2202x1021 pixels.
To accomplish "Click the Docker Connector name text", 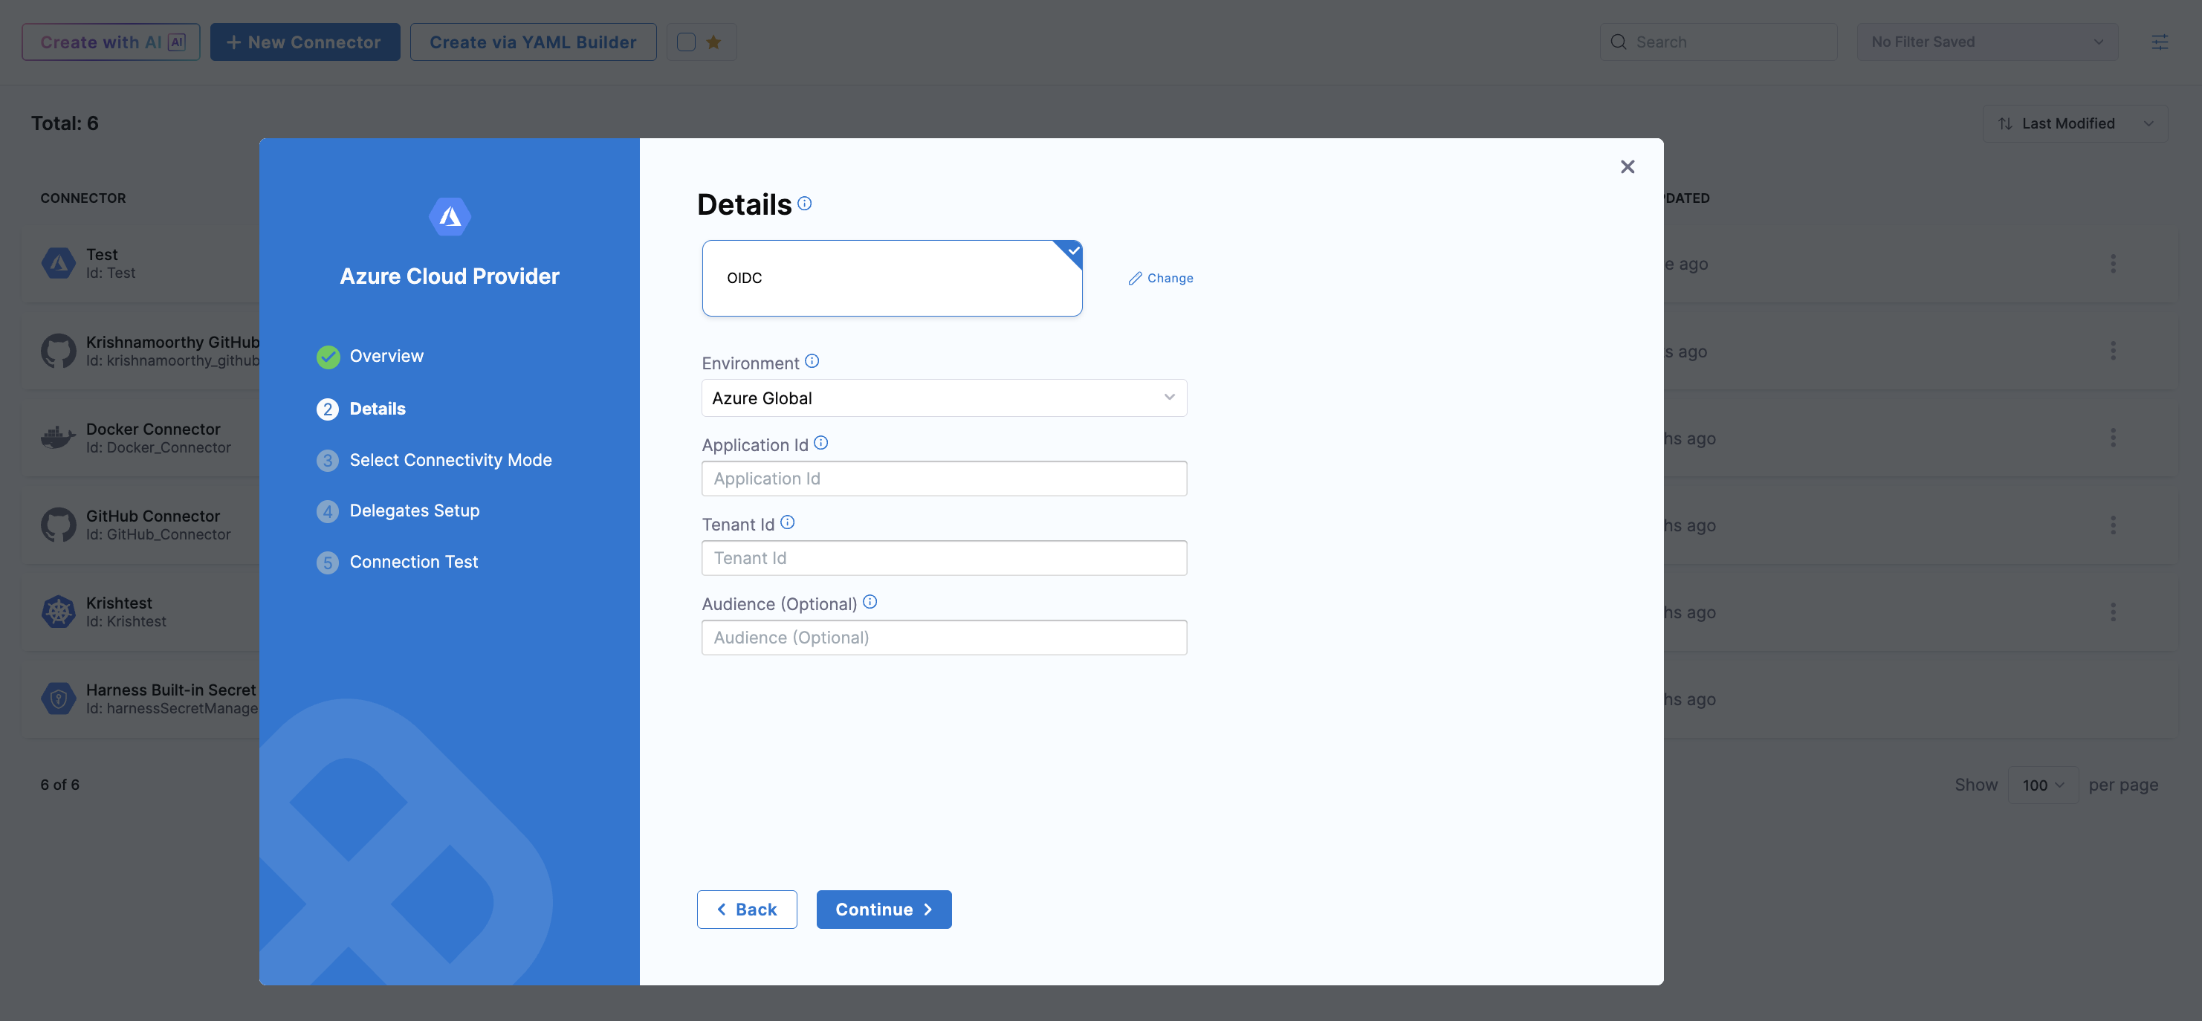I will [x=153, y=429].
